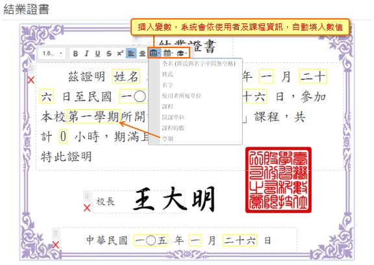Viewport: 374px width, 265px height.
Task: Select the 六 day variable in the second line
Action: (x=47, y=97)
